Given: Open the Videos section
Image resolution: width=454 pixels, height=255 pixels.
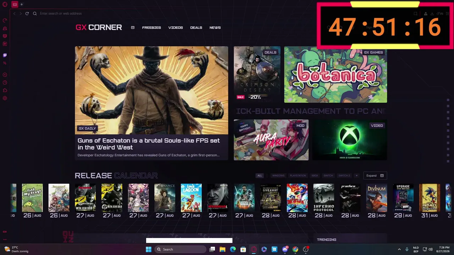Looking at the screenshot, I should click(x=176, y=28).
